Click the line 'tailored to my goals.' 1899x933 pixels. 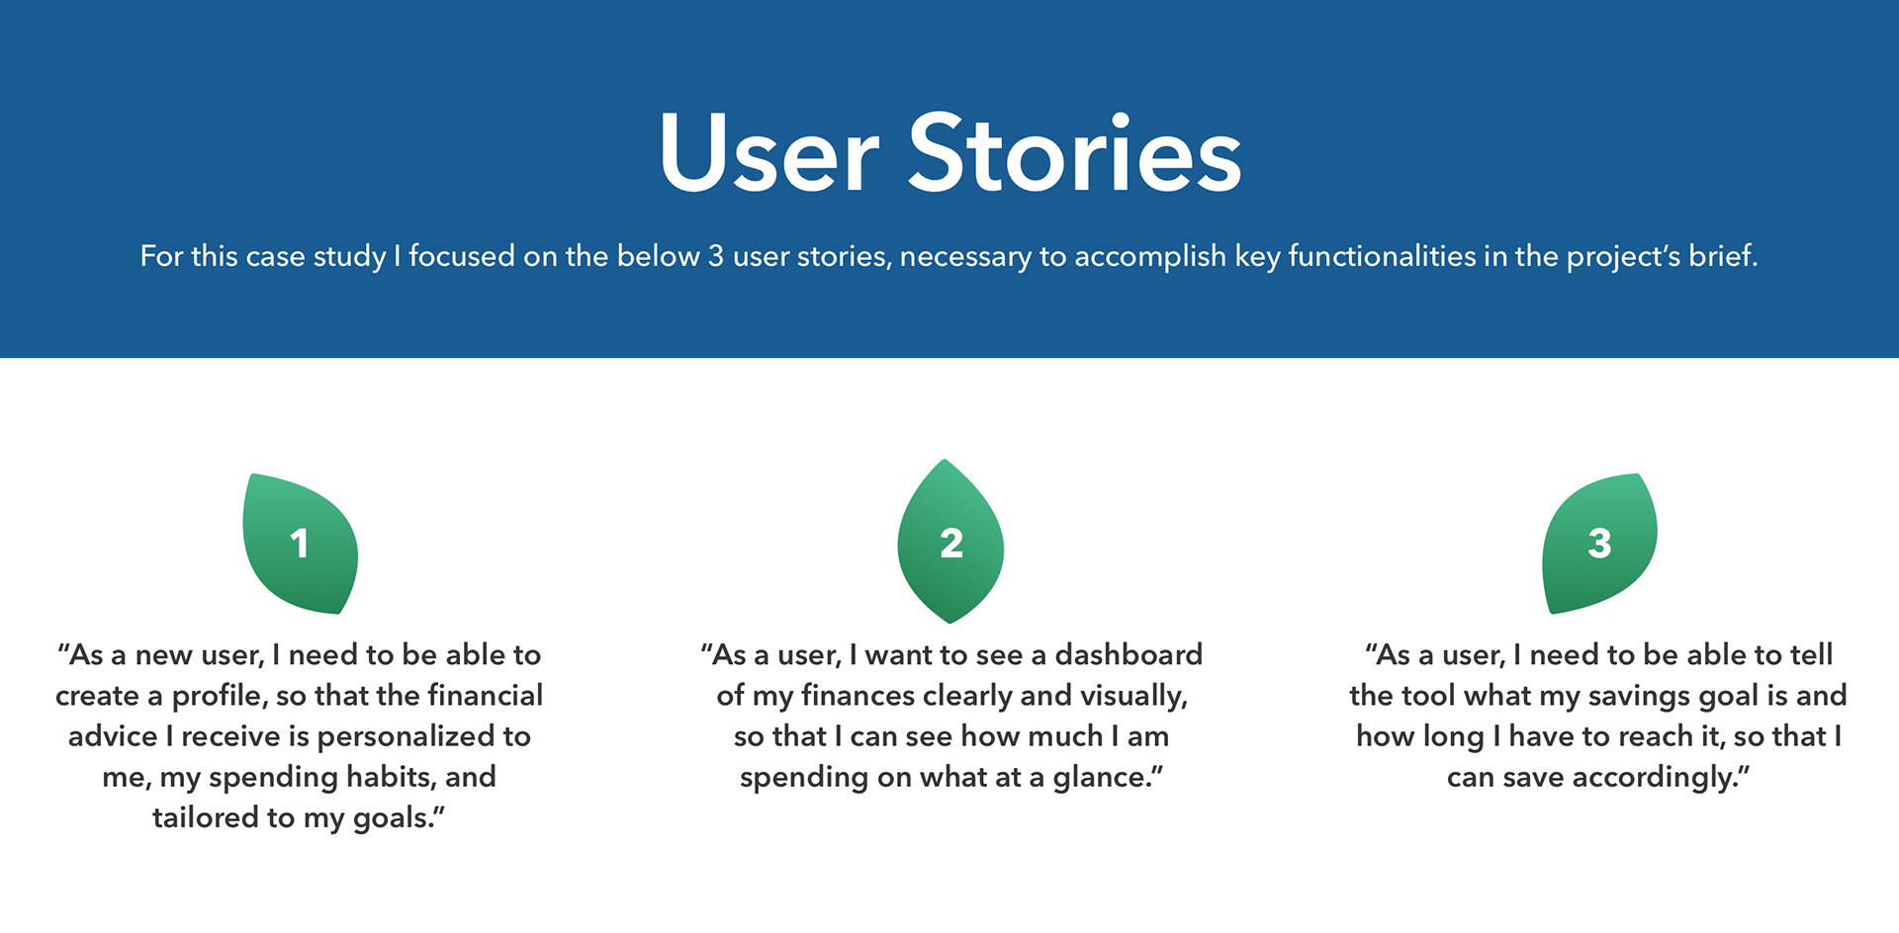tap(299, 817)
